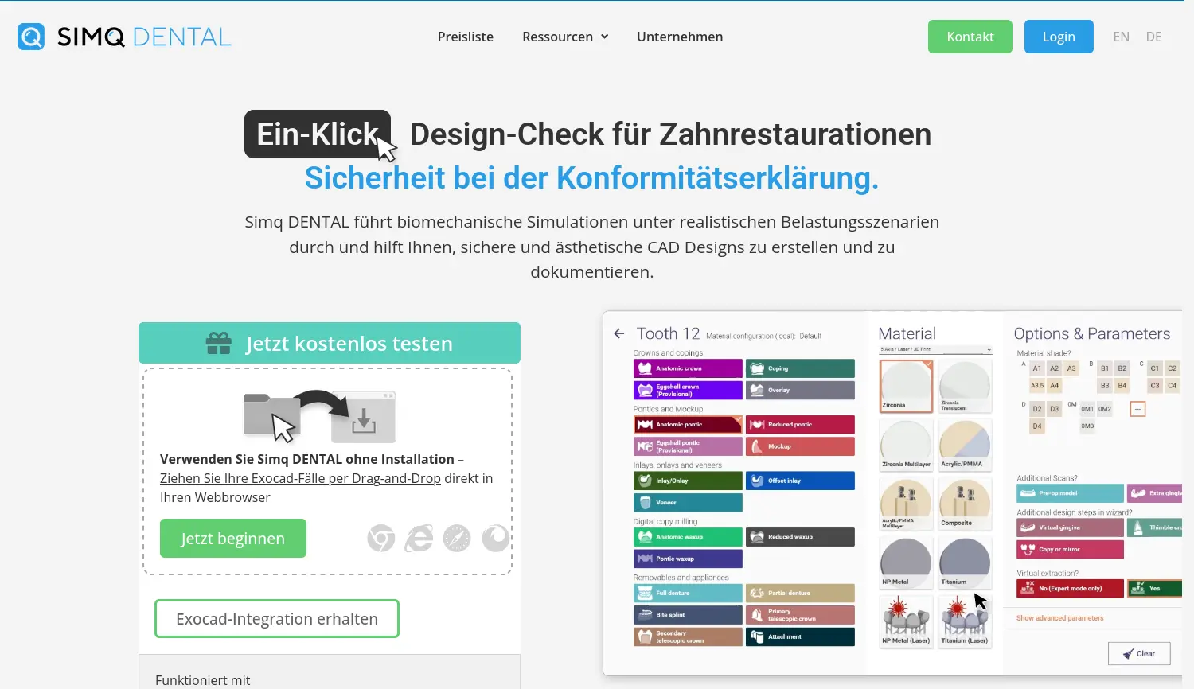Pick material shade A2 swatch
The width and height of the screenshot is (1194, 689).
pyautogui.click(x=1054, y=368)
